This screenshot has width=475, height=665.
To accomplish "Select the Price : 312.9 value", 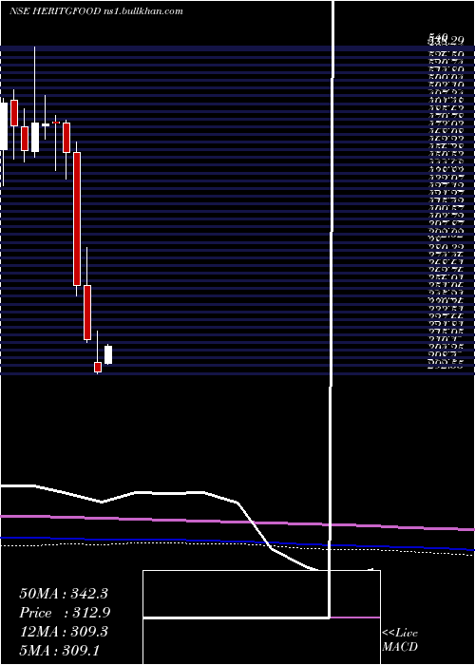I will click(x=65, y=613).
